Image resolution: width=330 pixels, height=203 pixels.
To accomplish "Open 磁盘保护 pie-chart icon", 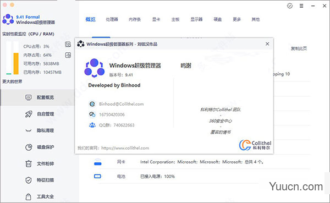I will tap(29, 147).
